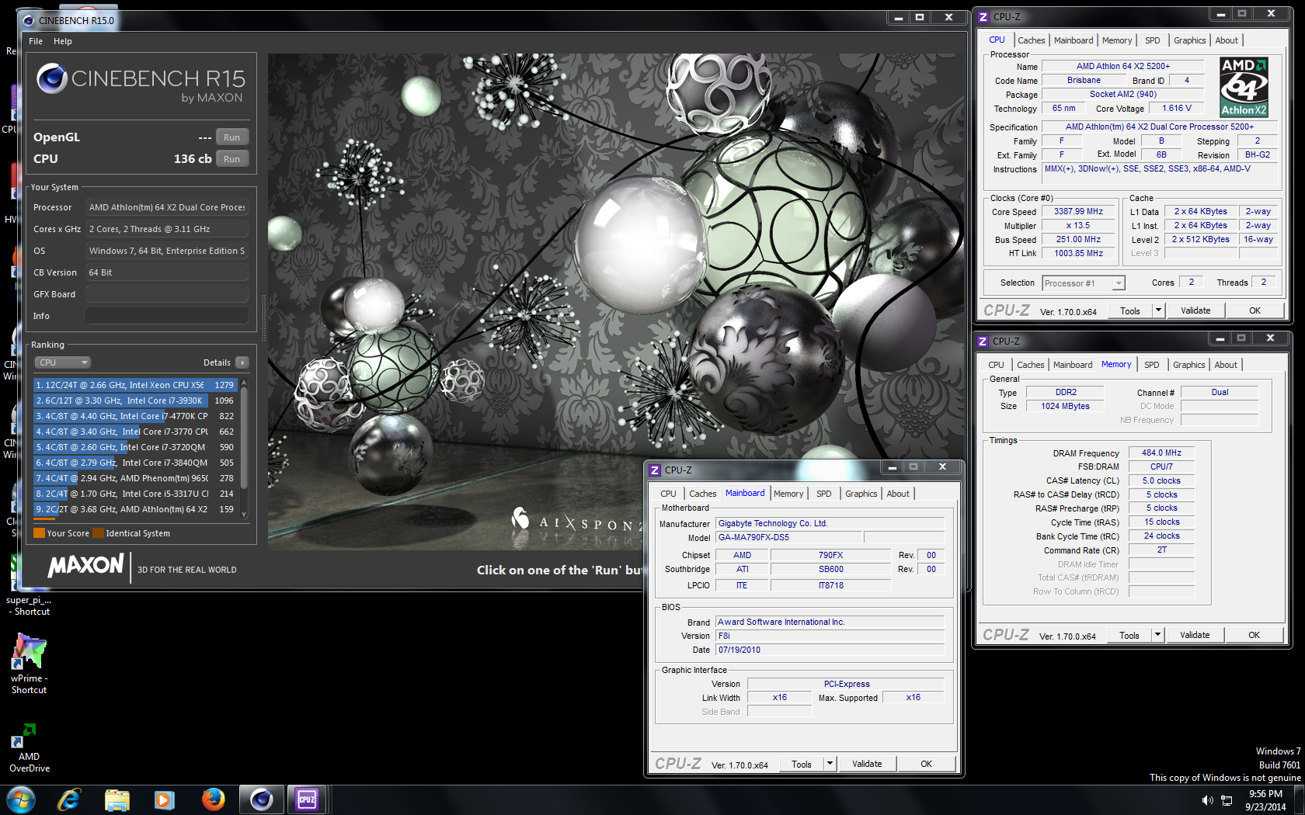Open the super_pi desktop shortcut

click(x=29, y=605)
